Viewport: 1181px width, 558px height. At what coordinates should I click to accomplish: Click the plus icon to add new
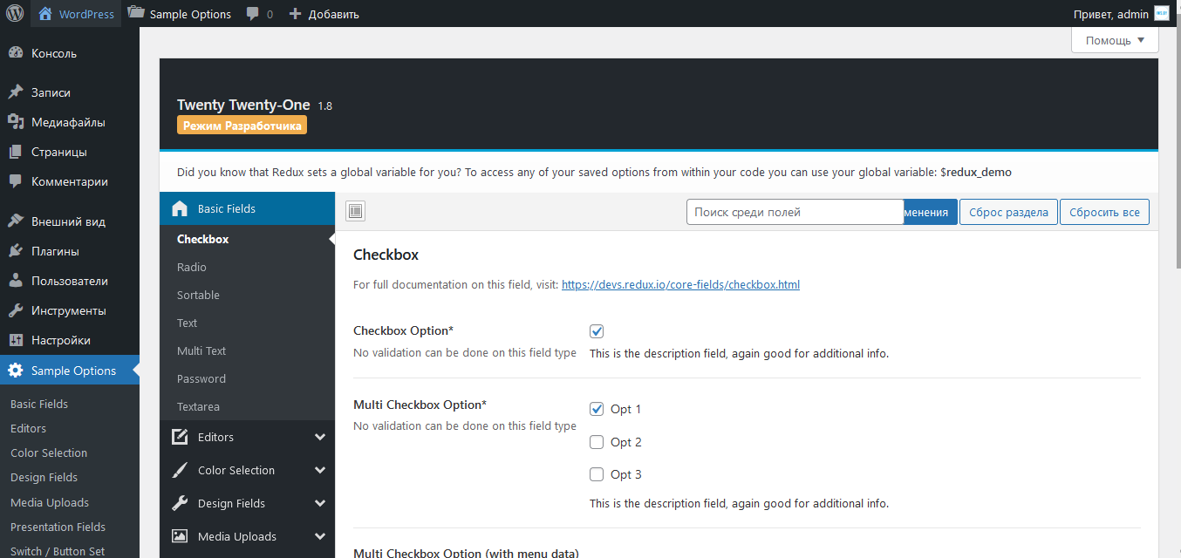(x=295, y=14)
